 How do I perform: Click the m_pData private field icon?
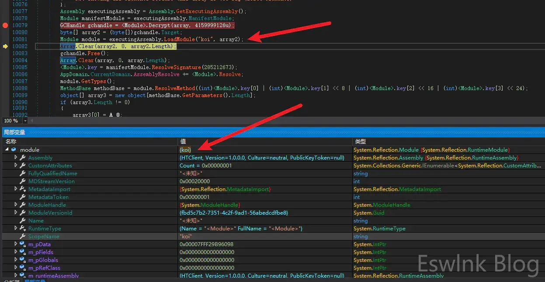23,244
